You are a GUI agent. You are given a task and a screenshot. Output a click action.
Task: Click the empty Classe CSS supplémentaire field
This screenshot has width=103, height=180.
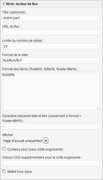[x=51, y=163]
